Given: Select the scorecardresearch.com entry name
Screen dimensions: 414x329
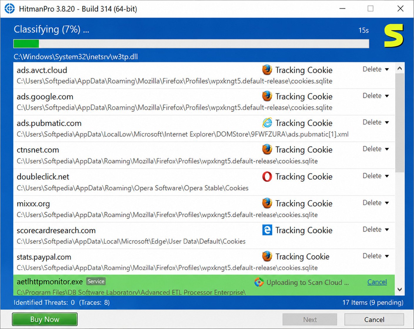Looking at the screenshot, I should pyautogui.click(x=56, y=230).
